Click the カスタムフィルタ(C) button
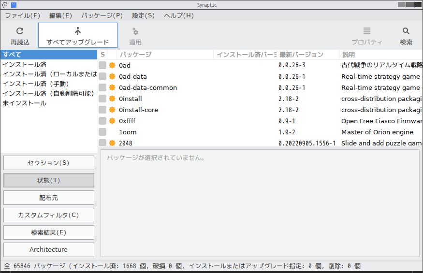423x273 pixels. (49, 215)
